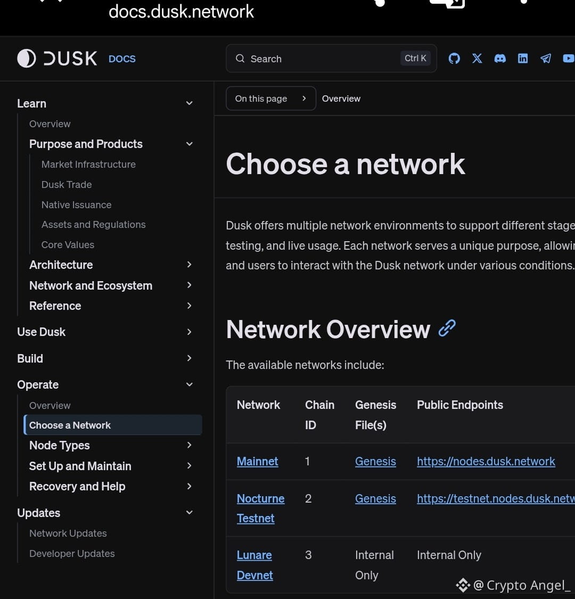Open Overview under Operate
Viewport: 575px width, 599px height.
tap(50, 405)
